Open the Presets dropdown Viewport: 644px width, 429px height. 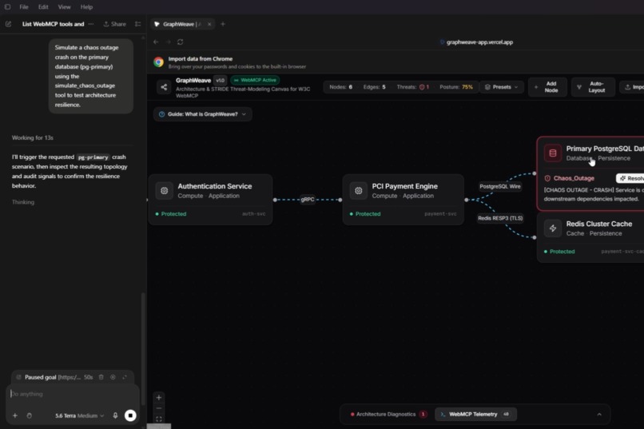pyautogui.click(x=502, y=87)
